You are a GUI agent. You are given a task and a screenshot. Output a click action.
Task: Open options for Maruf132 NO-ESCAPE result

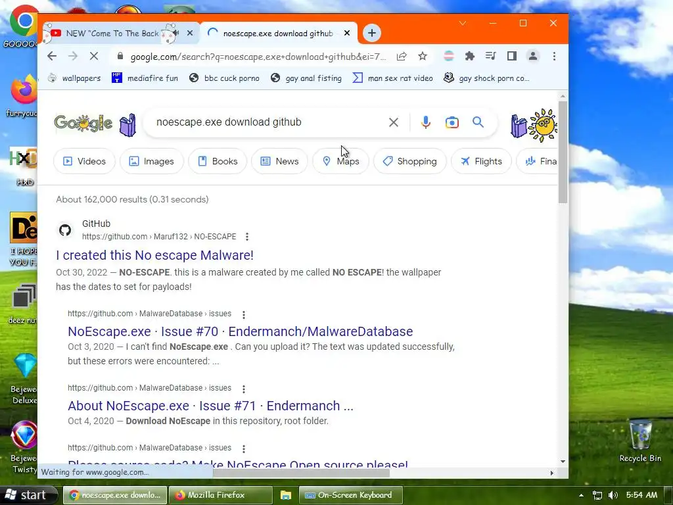(x=247, y=237)
